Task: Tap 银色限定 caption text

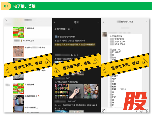Action: pos(35,48)
